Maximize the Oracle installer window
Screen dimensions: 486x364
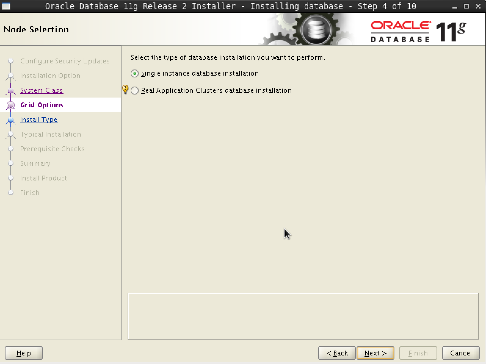466,6
